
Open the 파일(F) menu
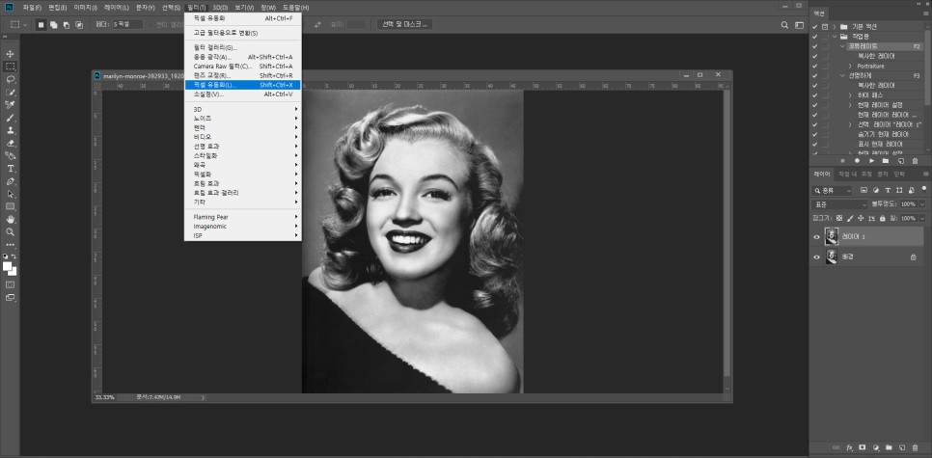click(32, 8)
